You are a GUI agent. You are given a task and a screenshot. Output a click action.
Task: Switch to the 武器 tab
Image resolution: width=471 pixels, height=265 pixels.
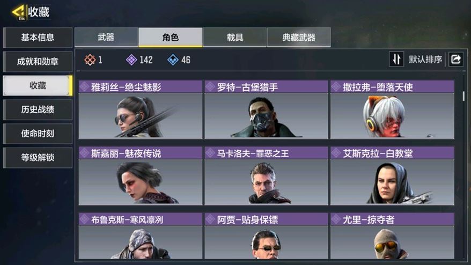click(106, 37)
